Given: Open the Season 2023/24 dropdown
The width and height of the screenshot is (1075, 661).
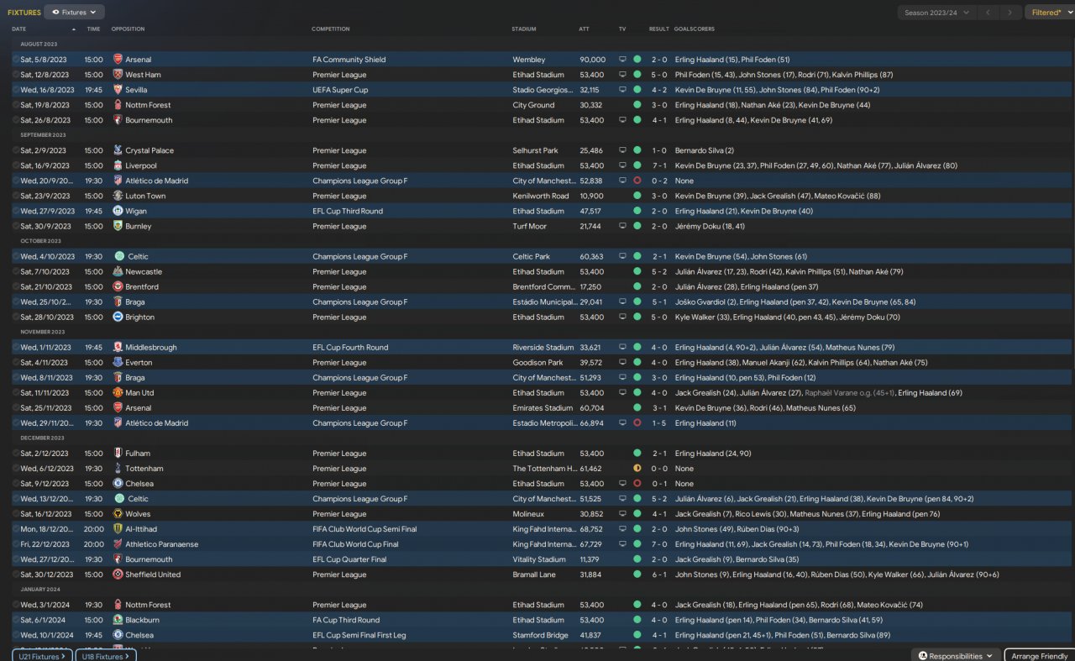Looking at the screenshot, I should 936,13.
